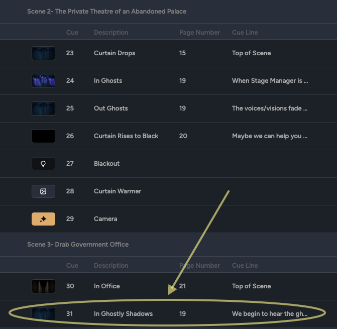Select page number 15 for Curtain Drops
Image resolution: width=337 pixels, height=329 pixels.
(182, 53)
